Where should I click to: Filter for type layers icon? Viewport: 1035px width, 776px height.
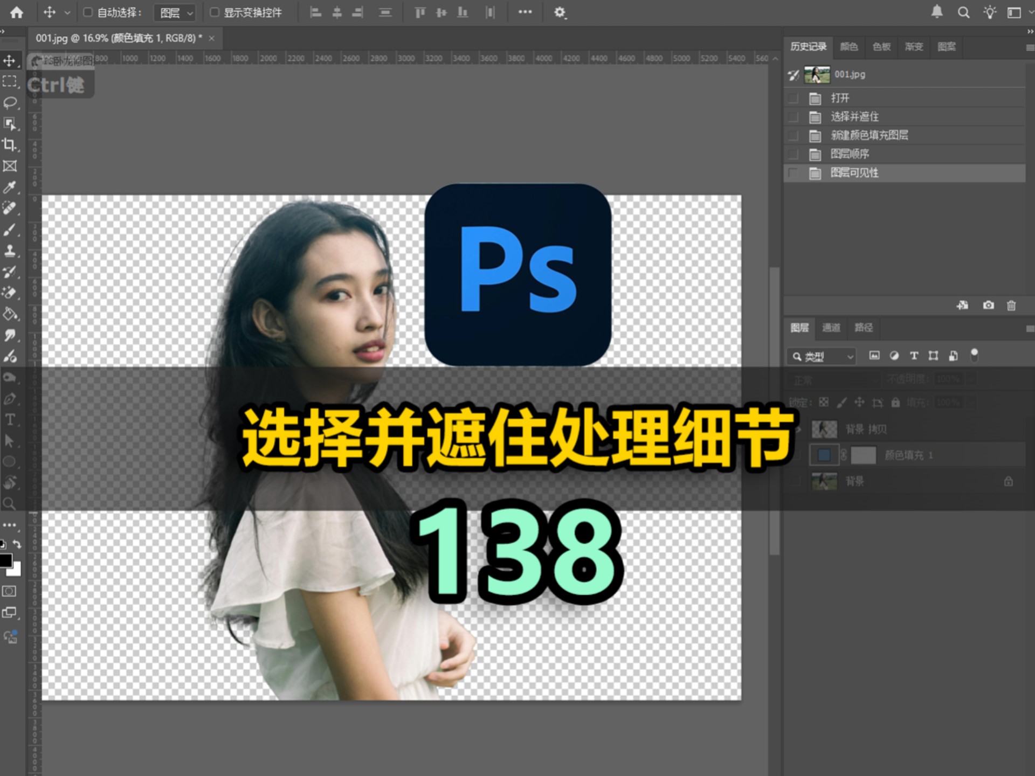914,356
